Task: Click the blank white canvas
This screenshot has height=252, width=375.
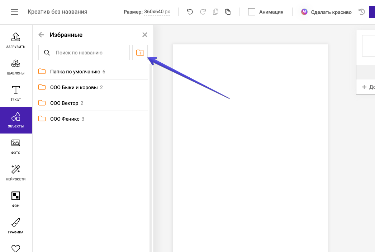Action: [250, 148]
